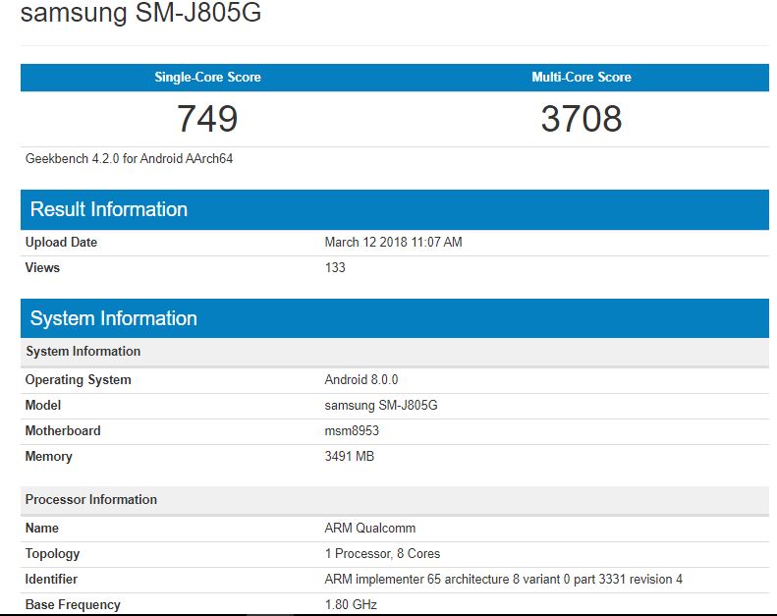Click the processor Name label
The image size is (777, 616).
(41, 529)
